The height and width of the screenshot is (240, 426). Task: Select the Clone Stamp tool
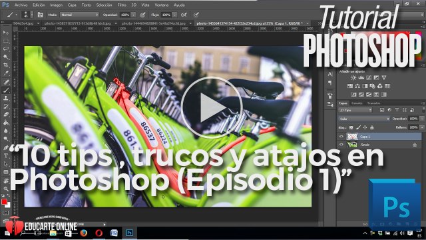point(6,98)
